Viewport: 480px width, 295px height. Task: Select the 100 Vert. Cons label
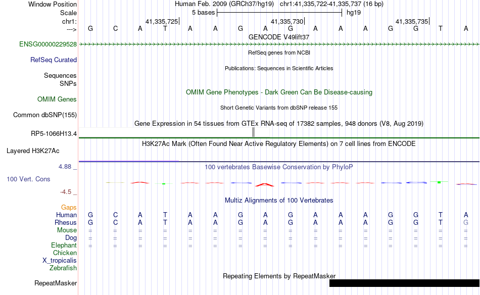[28, 179]
